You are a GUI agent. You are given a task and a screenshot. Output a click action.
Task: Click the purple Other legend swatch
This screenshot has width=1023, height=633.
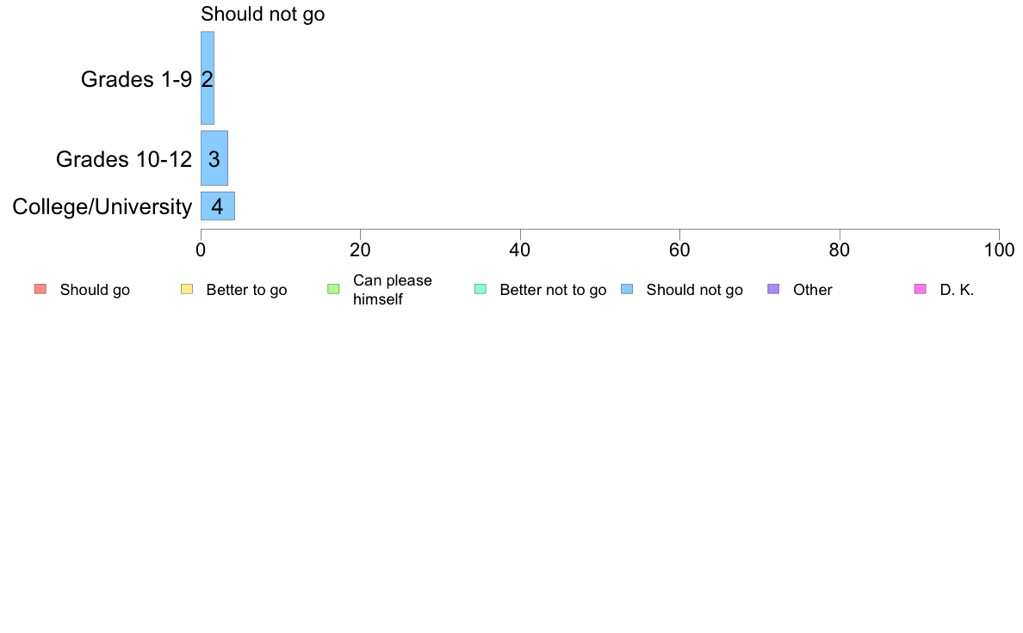(x=773, y=289)
